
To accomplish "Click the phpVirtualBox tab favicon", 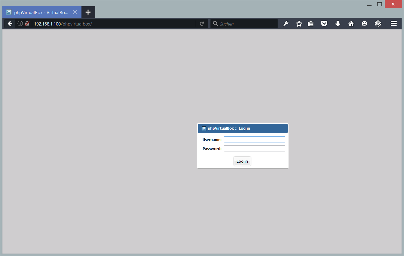I will point(9,12).
